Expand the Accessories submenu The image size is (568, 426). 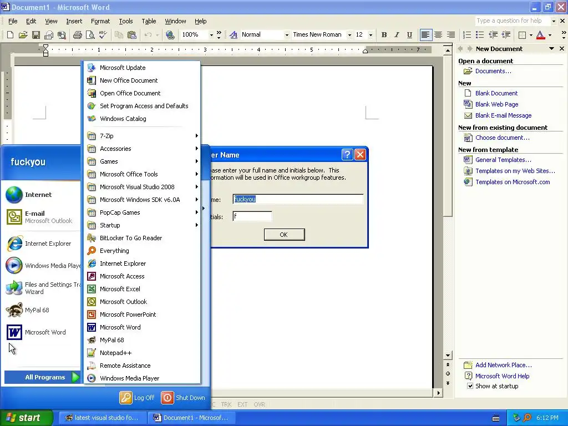[x=143, y=149]
